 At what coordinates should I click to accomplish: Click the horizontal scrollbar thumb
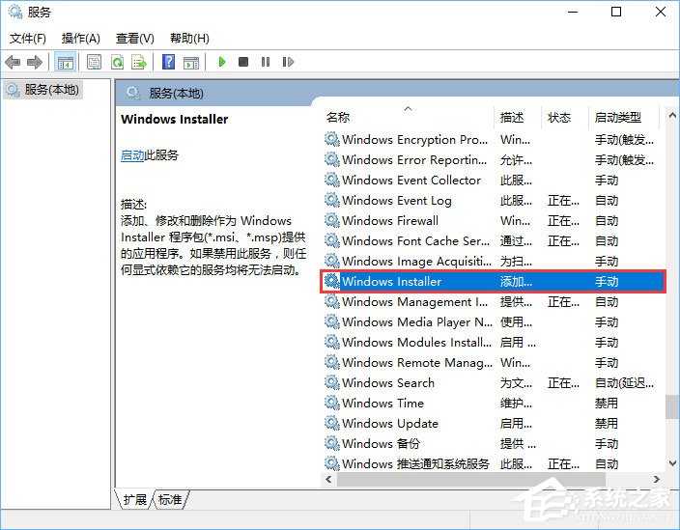(471, 479)
